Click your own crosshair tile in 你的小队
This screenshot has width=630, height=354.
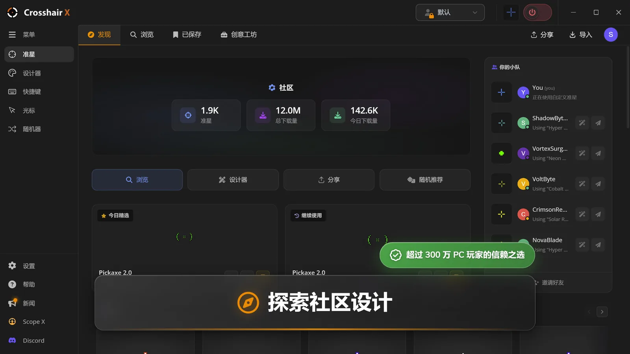(501, 92)
